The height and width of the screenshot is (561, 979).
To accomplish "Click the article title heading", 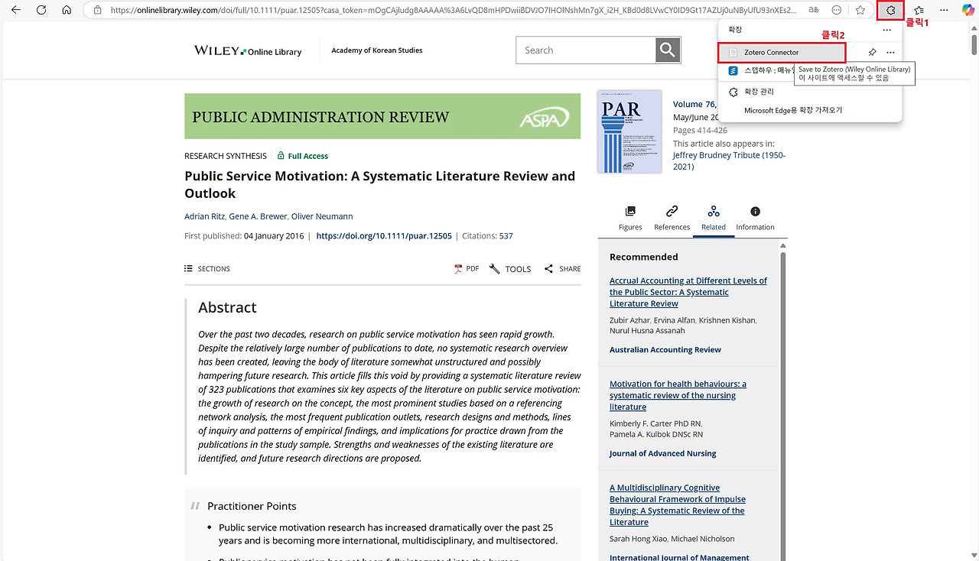I will (x=379, y=185).
